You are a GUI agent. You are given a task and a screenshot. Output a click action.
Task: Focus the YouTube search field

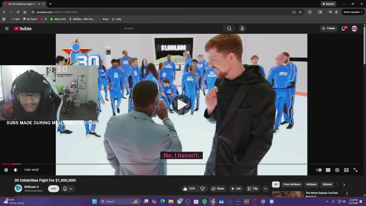tap(172, 28)
